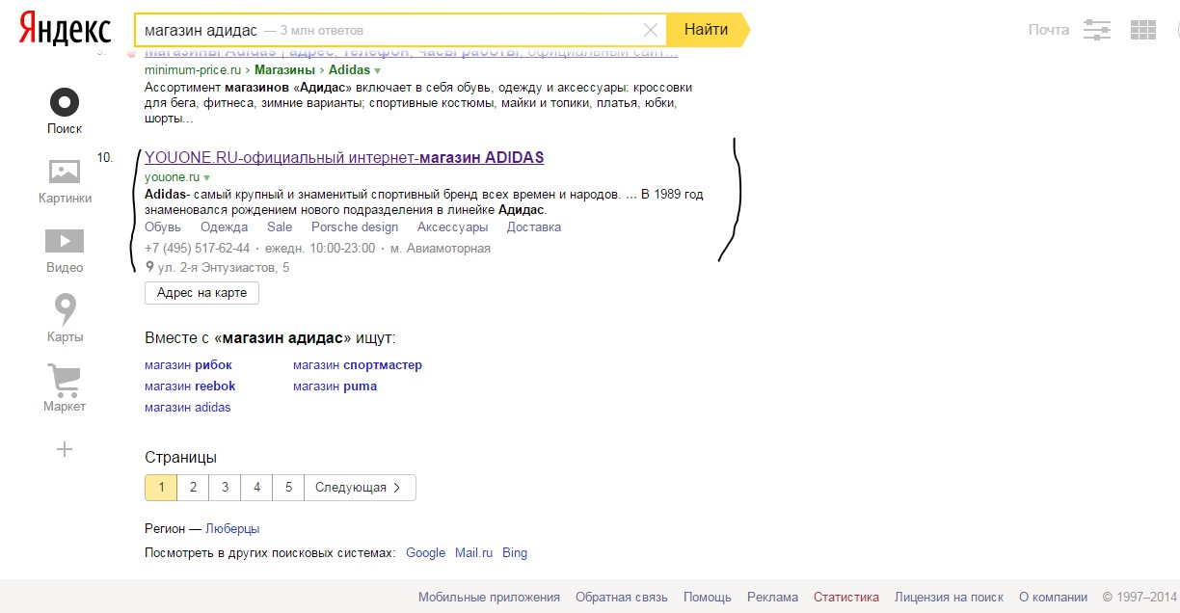Open search settings sliders icon

1097,30
